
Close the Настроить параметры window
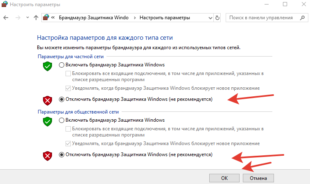[304, 4]
